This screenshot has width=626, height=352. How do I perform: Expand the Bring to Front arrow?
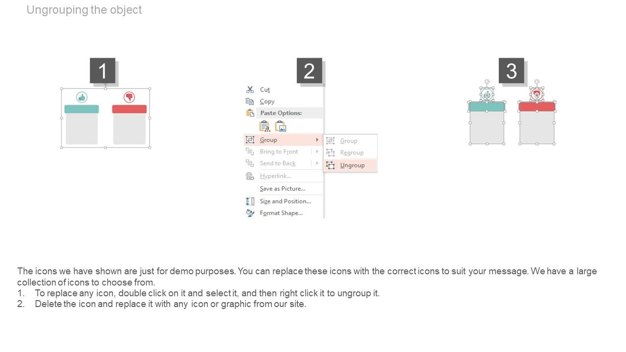317,152
